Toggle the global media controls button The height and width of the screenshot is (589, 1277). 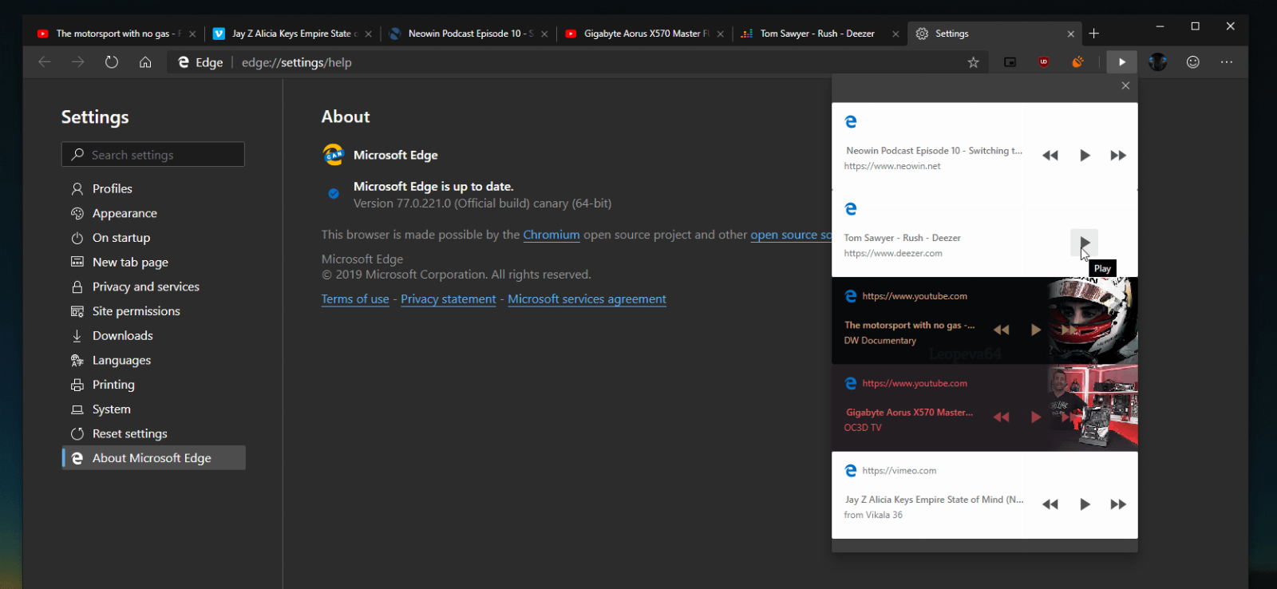pos(1122,62)
